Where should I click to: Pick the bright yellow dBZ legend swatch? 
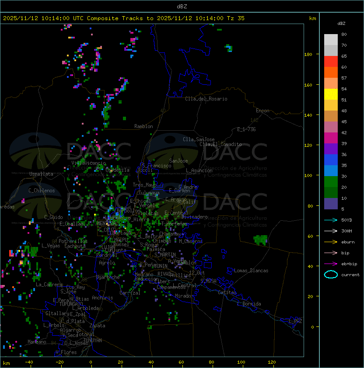(331, 94)
